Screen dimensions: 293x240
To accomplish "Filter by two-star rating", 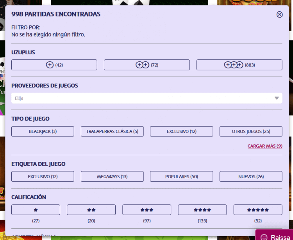I will click(x=91, y=210).
